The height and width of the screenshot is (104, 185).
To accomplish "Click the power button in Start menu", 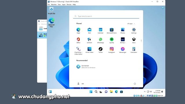I will pos(135,84).
